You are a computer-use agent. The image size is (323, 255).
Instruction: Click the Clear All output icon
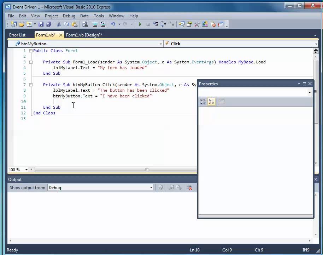coord(189,187)
